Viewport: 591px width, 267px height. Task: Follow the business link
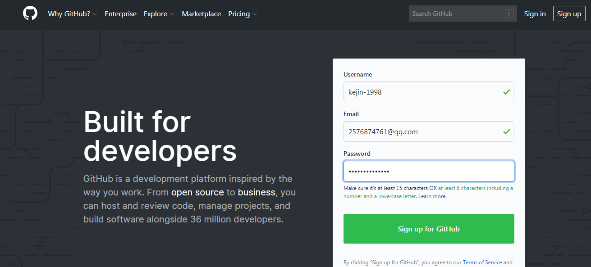[257, 192]
